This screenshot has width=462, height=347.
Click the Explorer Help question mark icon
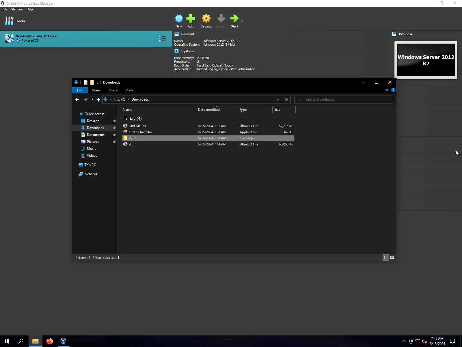pyautogui.click(x=393, y=90)
